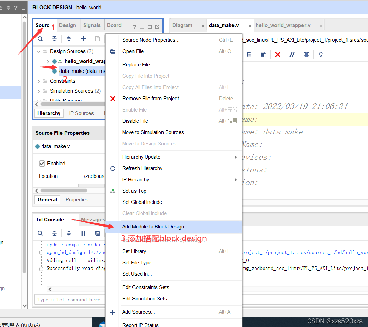
Task: Float the Sources panel
Action: [x=157, y=27]
